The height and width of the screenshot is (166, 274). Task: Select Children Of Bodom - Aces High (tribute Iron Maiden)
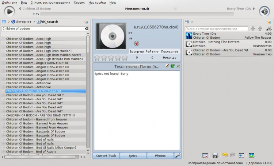tap(44, 59)
